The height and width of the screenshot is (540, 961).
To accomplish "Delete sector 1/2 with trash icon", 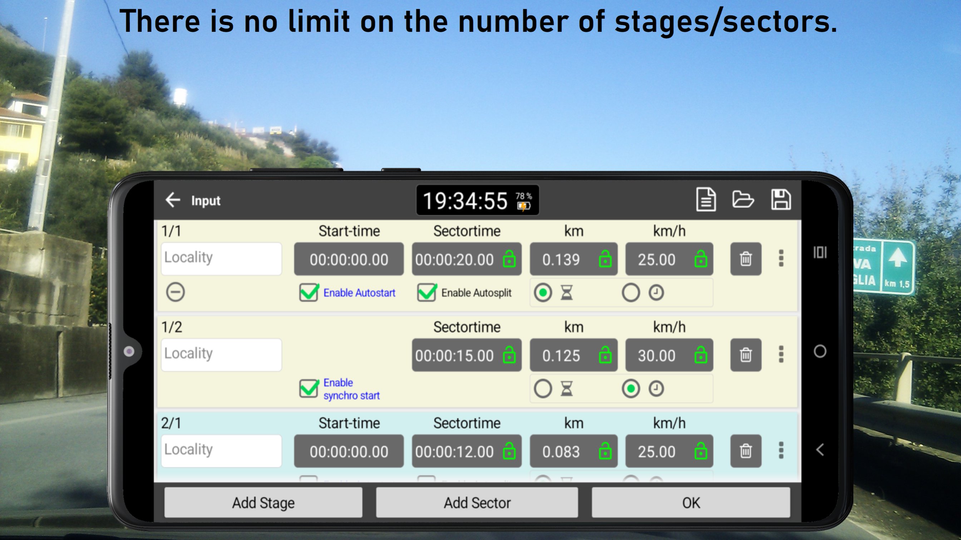I will pyautogui.click(x=745, y=355).
